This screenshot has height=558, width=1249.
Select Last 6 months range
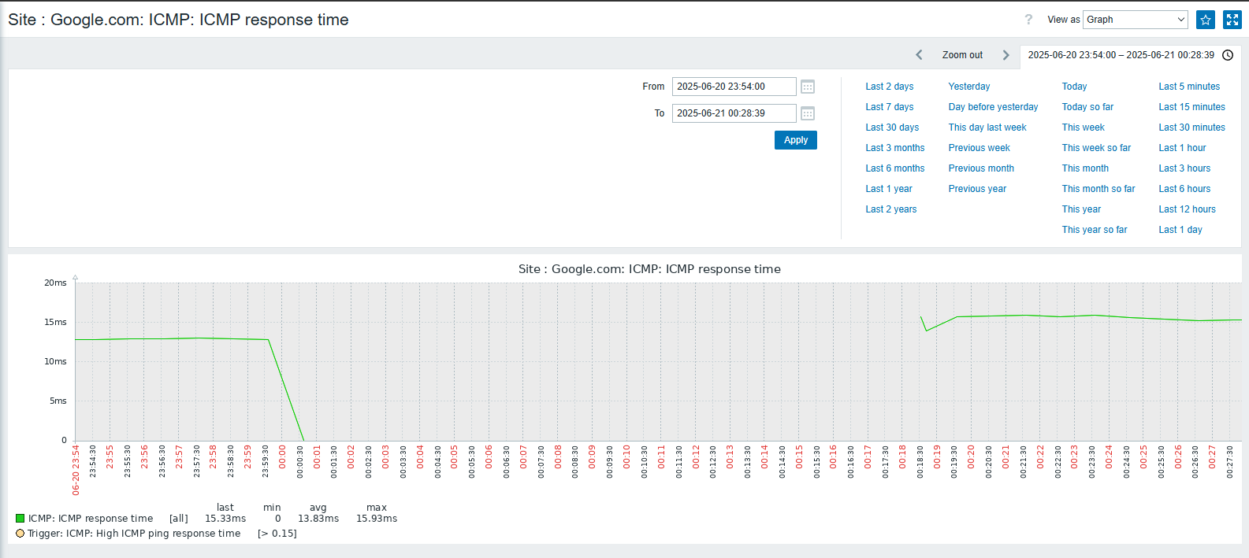[895, 168]
